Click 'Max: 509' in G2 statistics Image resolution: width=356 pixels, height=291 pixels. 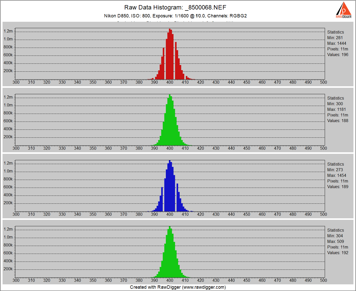click(x=335, y=241)
